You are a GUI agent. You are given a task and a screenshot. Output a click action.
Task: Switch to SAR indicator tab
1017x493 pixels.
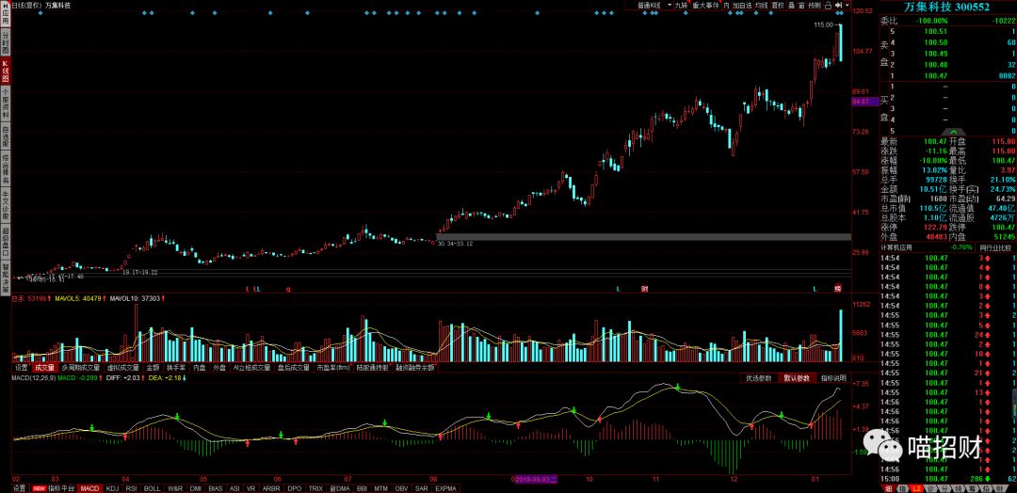(x=422, y=488)
